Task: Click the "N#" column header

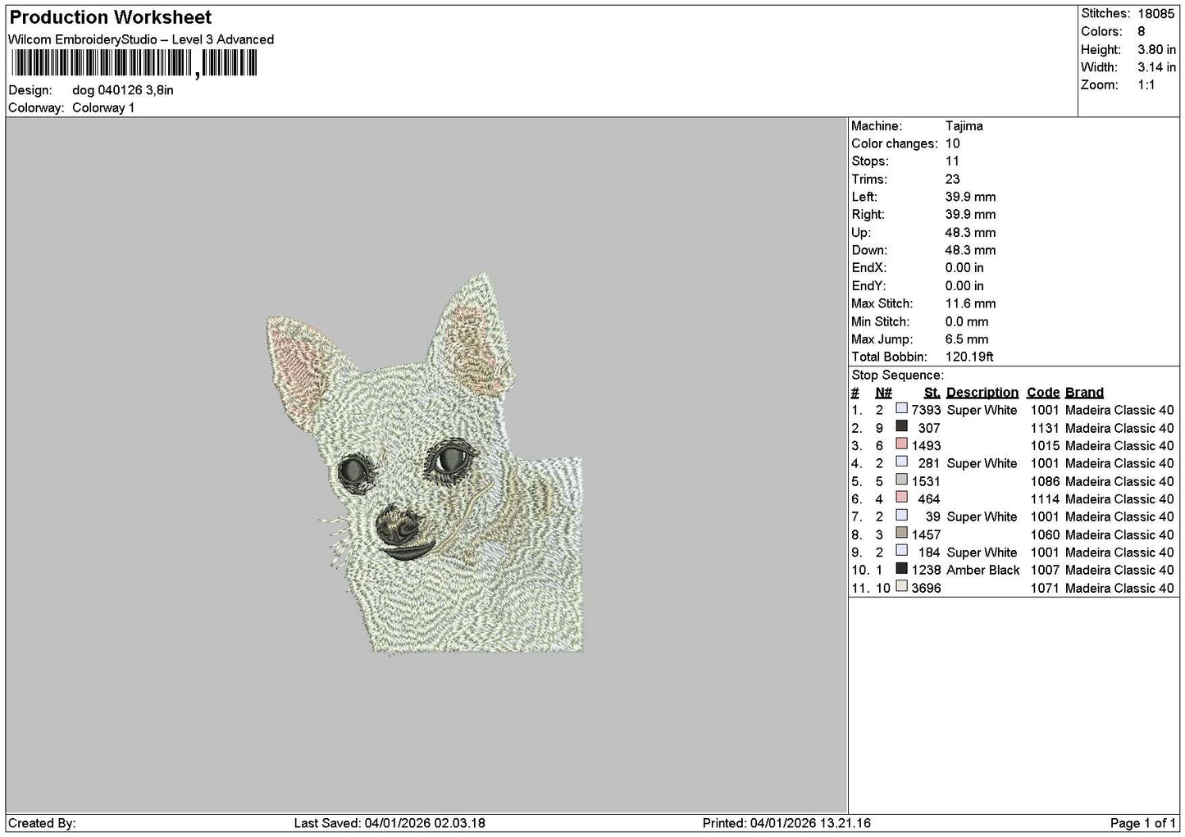Action: point(883,393)
